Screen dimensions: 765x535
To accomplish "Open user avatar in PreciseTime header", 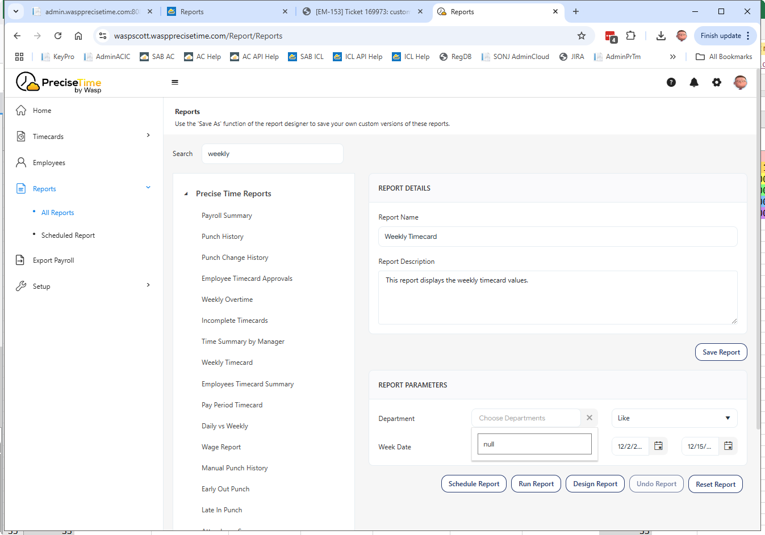I will click(740, 82).
